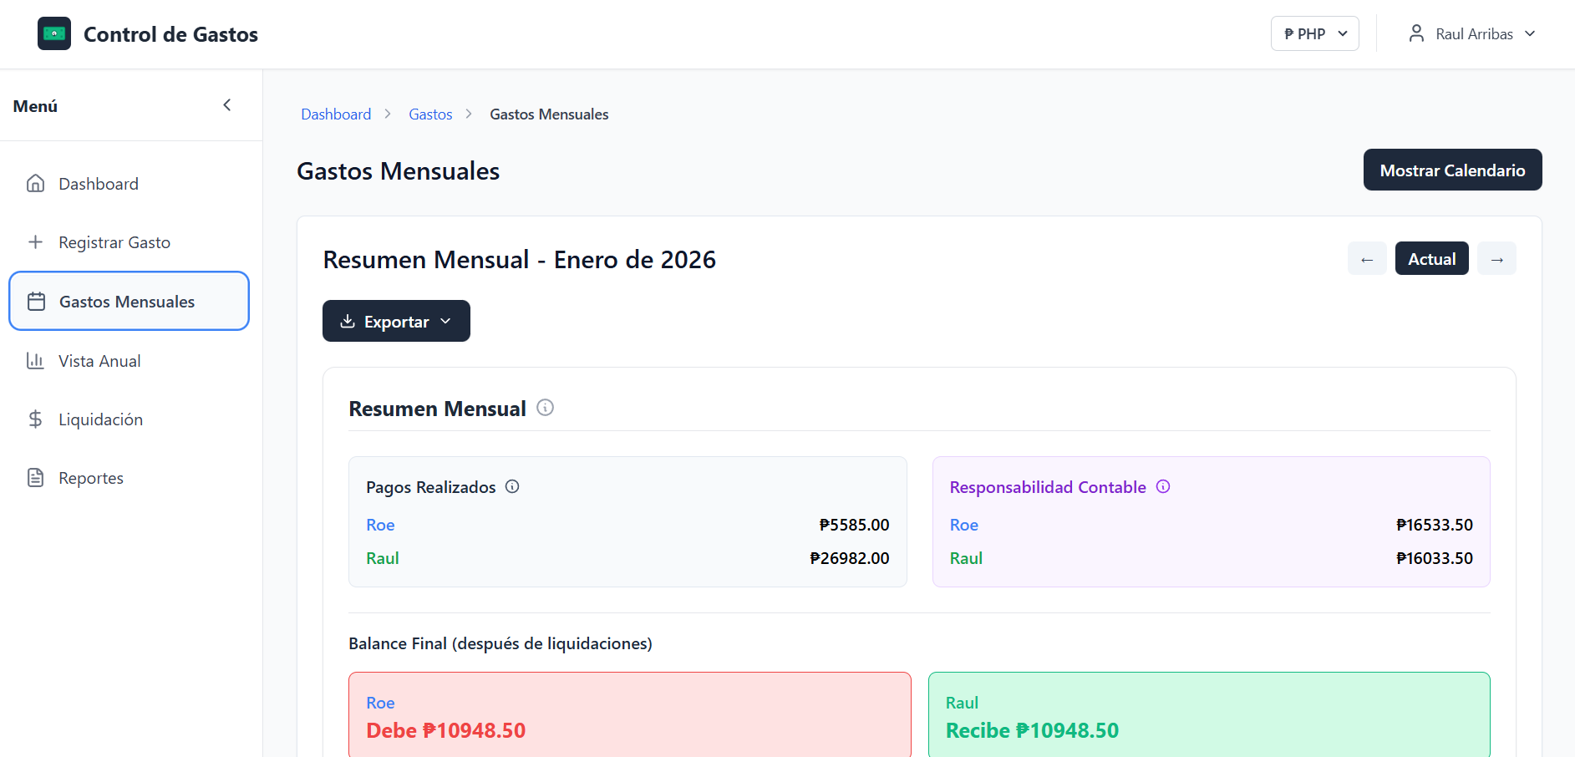Click the Balance Final heading text
Screen dimensions: 1575x757
pos(500,643)
